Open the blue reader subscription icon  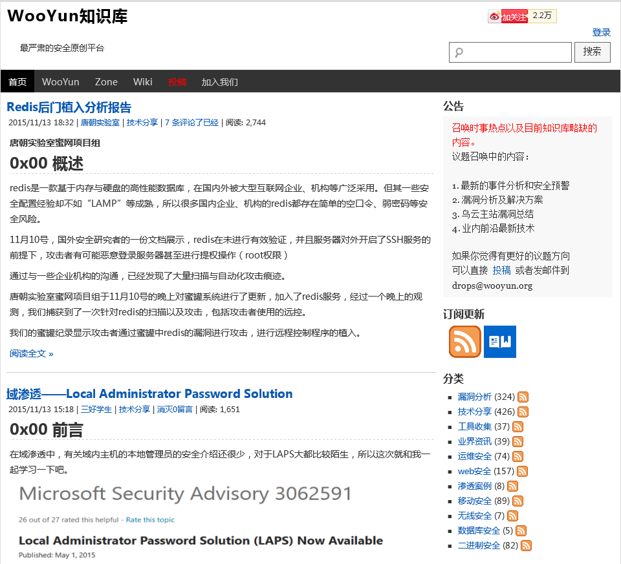coord(500,342)
